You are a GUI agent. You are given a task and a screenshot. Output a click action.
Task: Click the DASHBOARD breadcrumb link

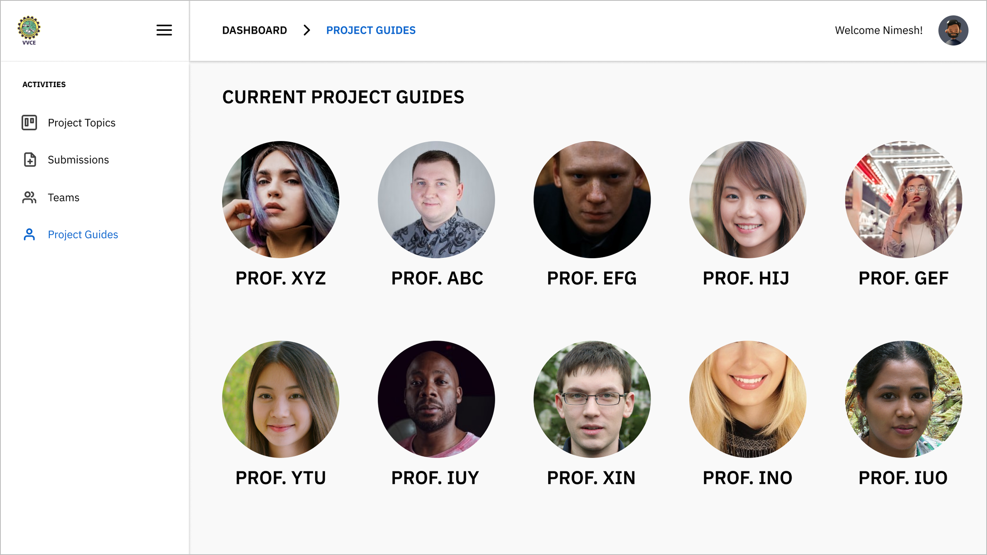pyautogui.click(x=255, y=30)
